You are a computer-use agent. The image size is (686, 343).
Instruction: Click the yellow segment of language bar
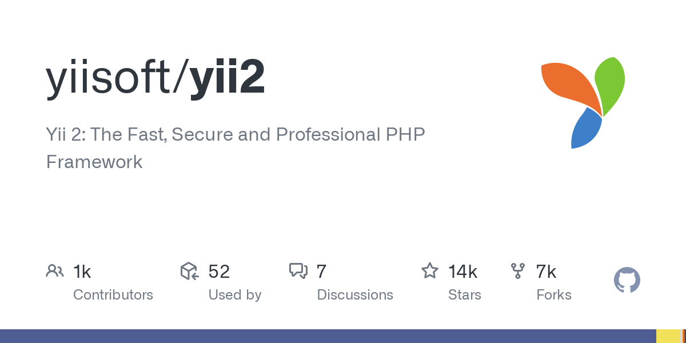pos(669,336)
